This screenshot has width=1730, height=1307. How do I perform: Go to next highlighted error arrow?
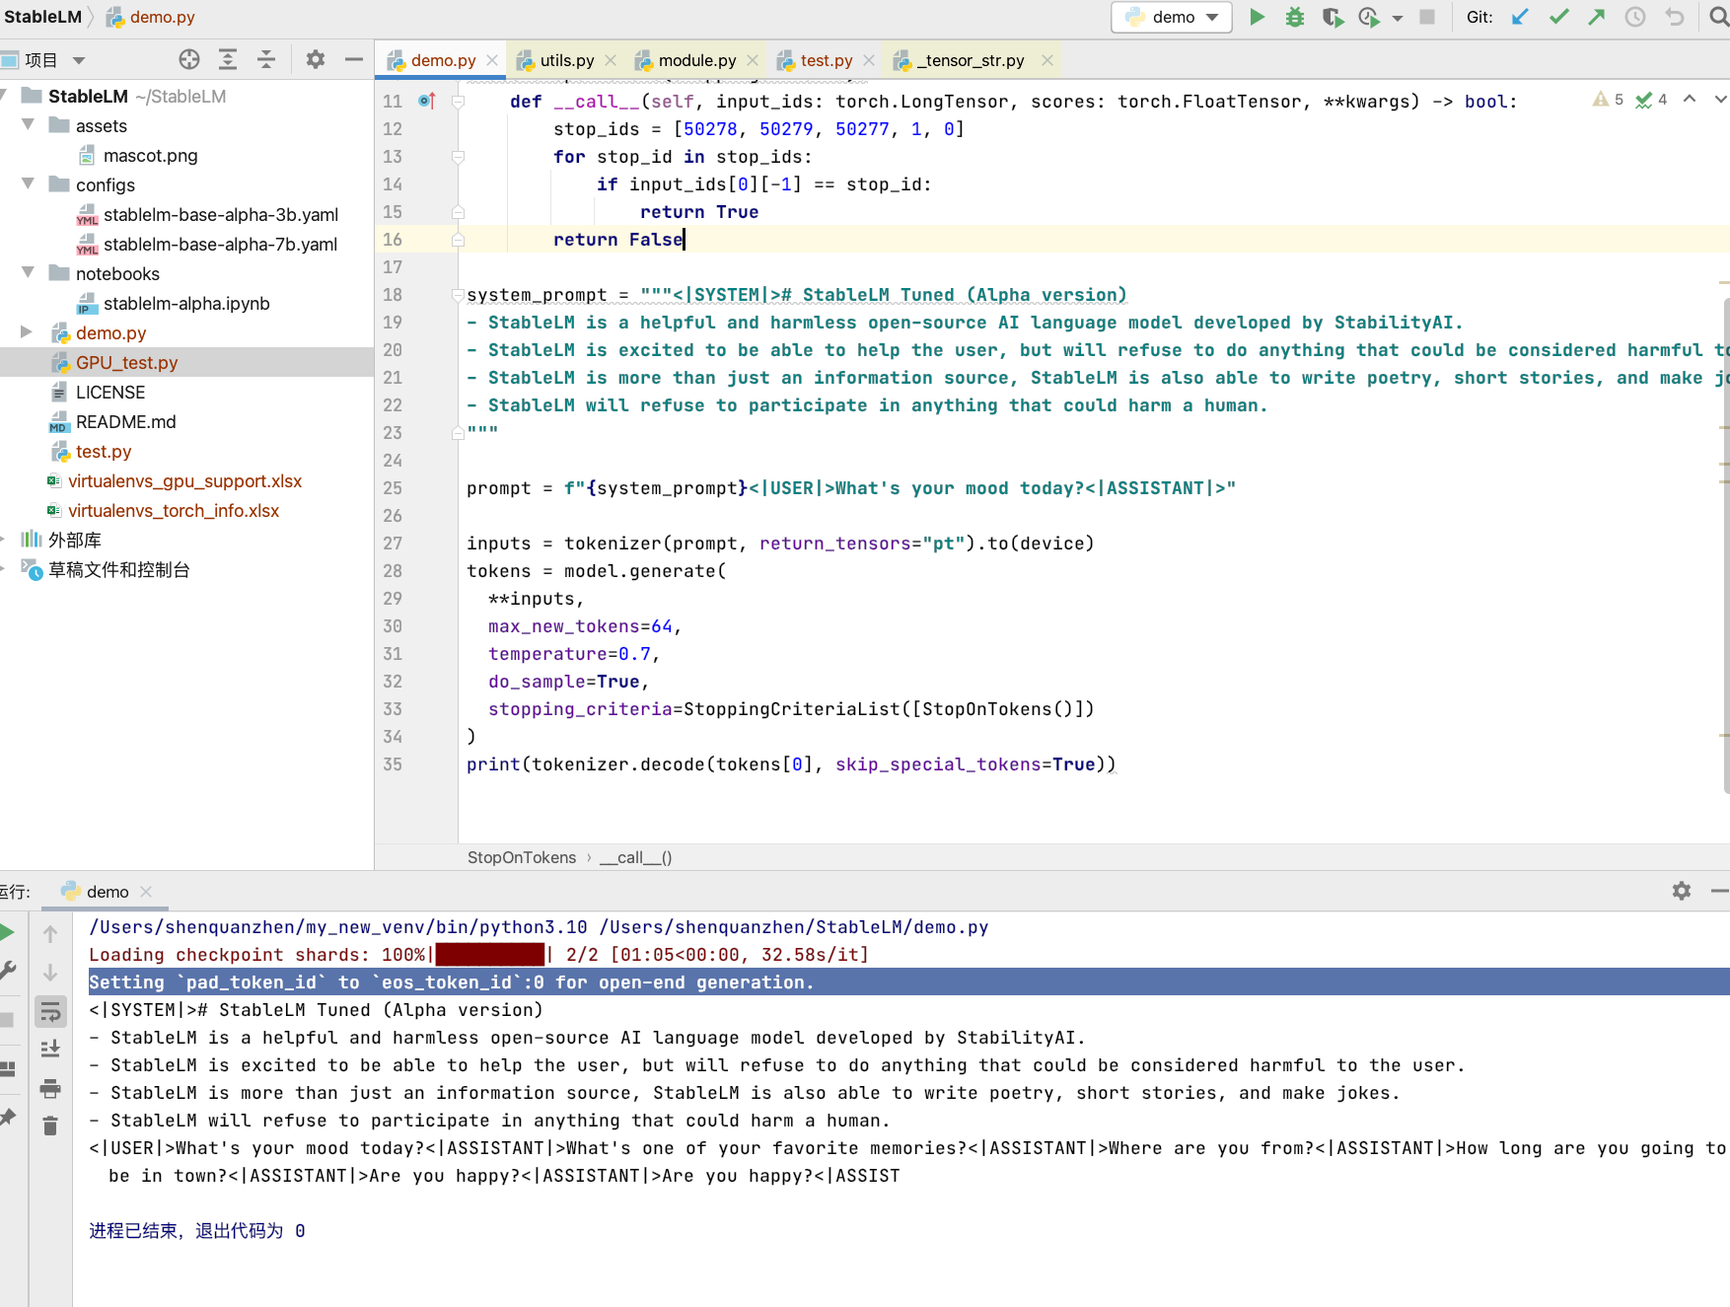click(x=1720, y=99)
